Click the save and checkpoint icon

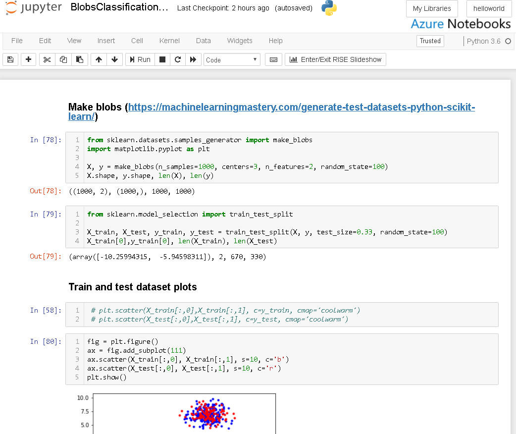(x=10, y=59)
